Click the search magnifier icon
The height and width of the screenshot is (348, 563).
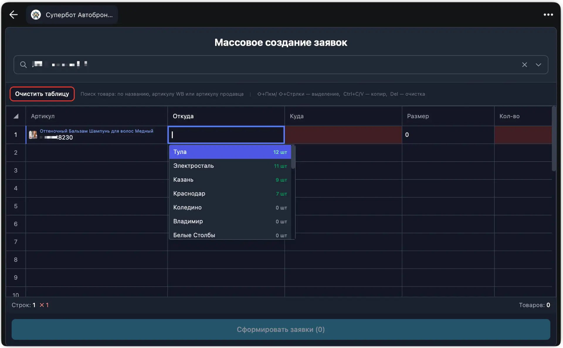[23, 65]
